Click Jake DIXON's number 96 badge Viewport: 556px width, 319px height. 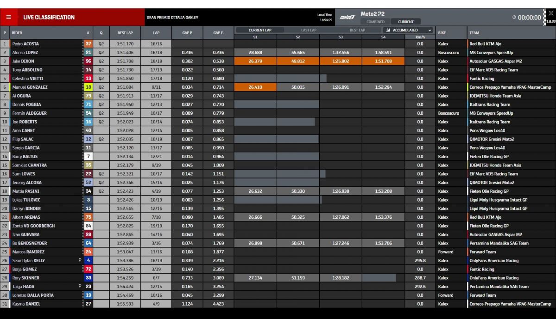click(88, 61)
